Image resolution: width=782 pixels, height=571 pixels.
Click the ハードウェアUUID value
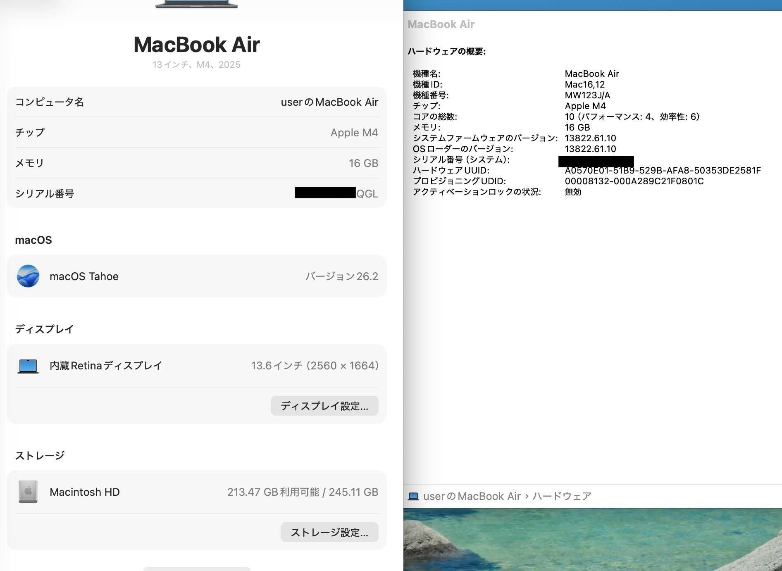pos(663,171)
